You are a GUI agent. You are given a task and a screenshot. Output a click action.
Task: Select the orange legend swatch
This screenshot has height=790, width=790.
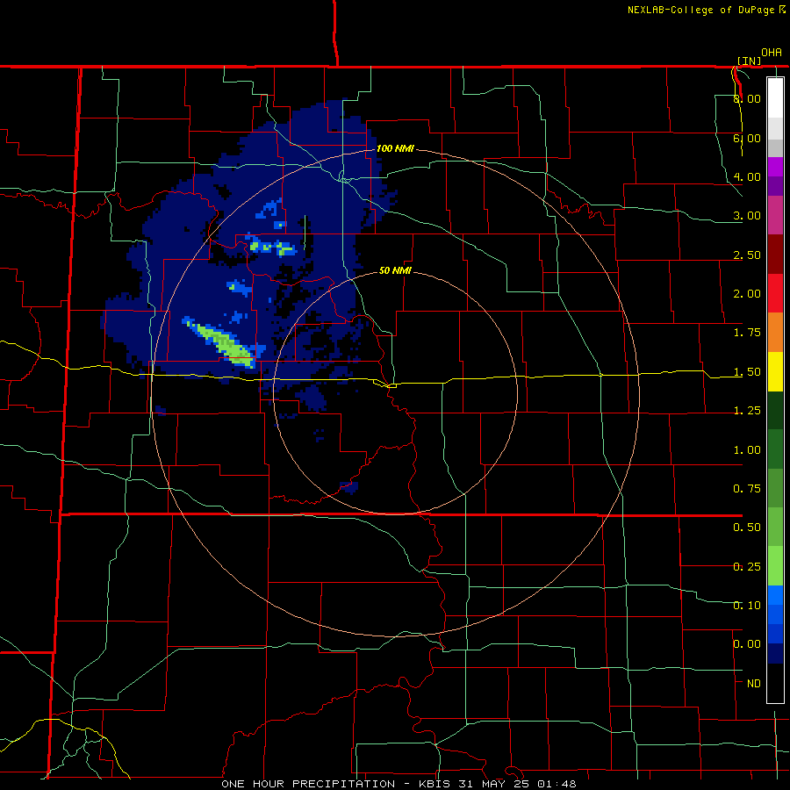tap(775, 332)
